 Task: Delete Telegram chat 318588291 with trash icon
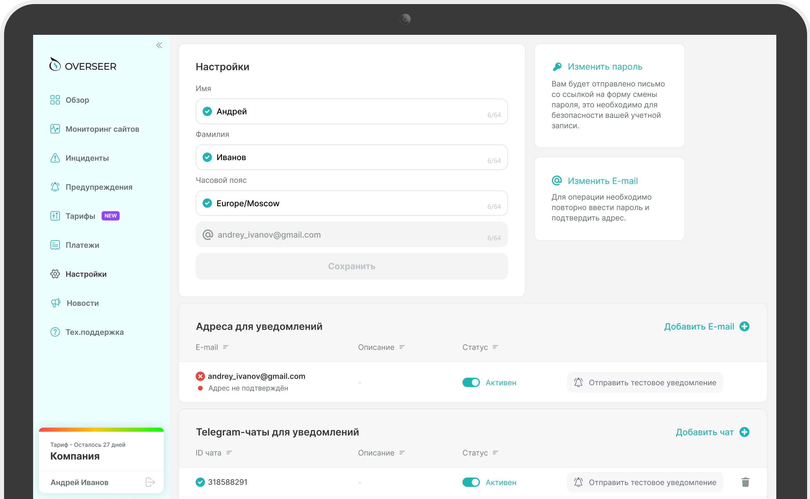click(745, 482)
